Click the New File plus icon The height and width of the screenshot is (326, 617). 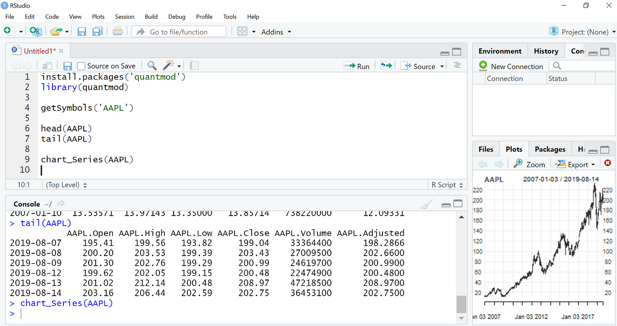pyautogui.click(x=7, y=31)
